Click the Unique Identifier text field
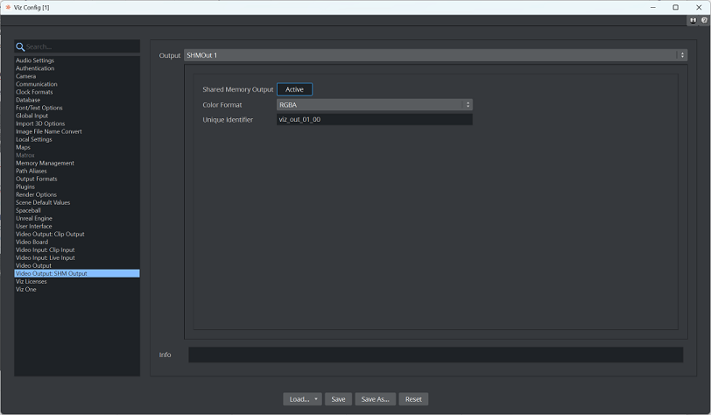 [375, 119]
